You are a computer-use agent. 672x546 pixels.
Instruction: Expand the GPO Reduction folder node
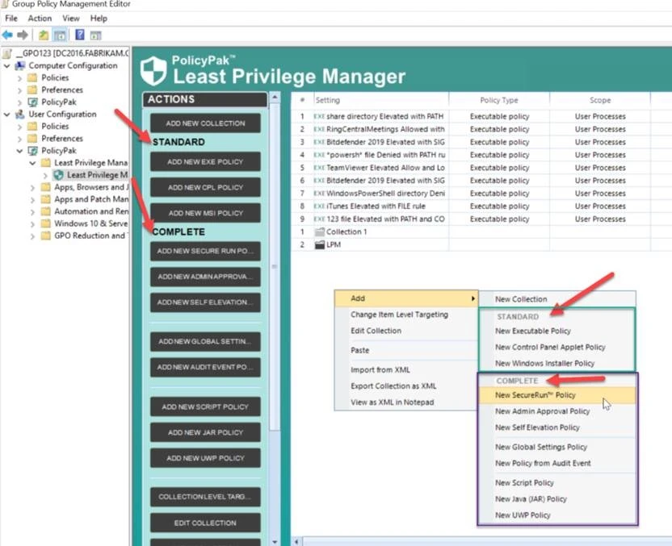tap(33, 235)
